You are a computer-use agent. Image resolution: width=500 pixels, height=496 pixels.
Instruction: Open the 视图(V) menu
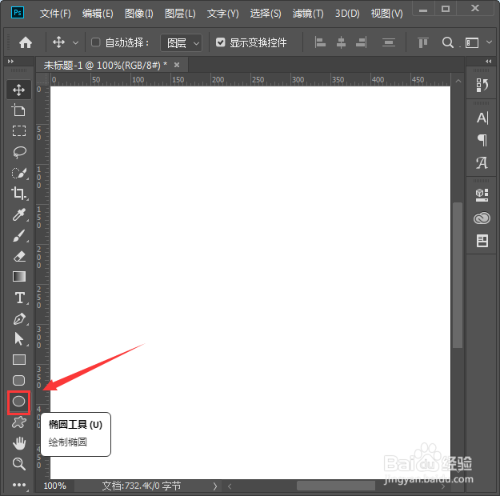click(386, 14)
